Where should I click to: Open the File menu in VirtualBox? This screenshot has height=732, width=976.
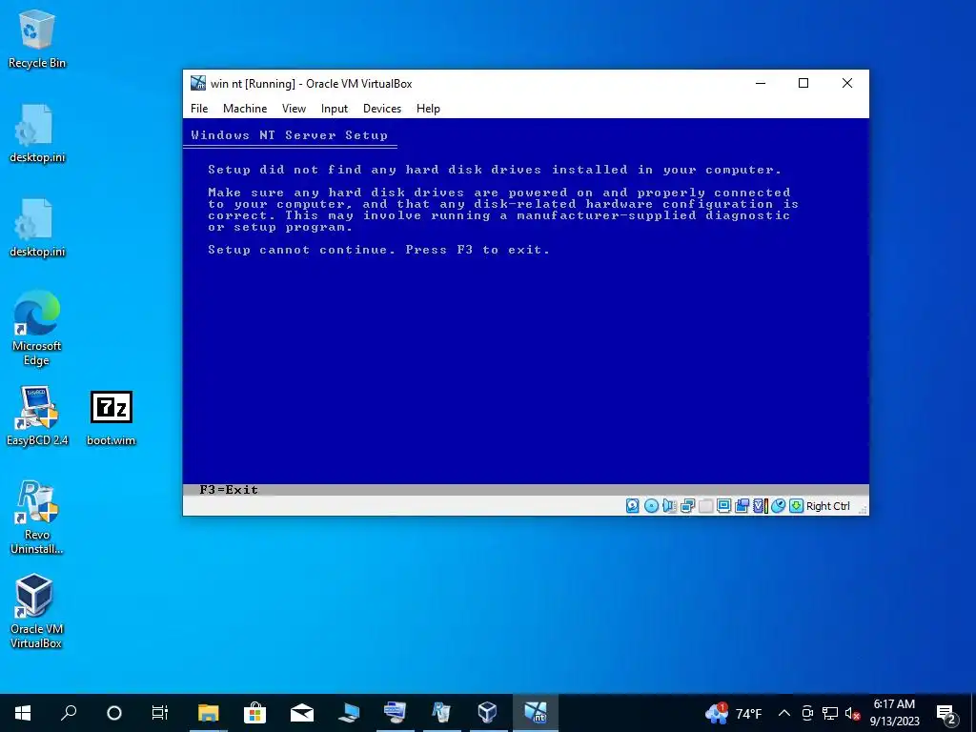pyautogui.click(x=199, y=109)
